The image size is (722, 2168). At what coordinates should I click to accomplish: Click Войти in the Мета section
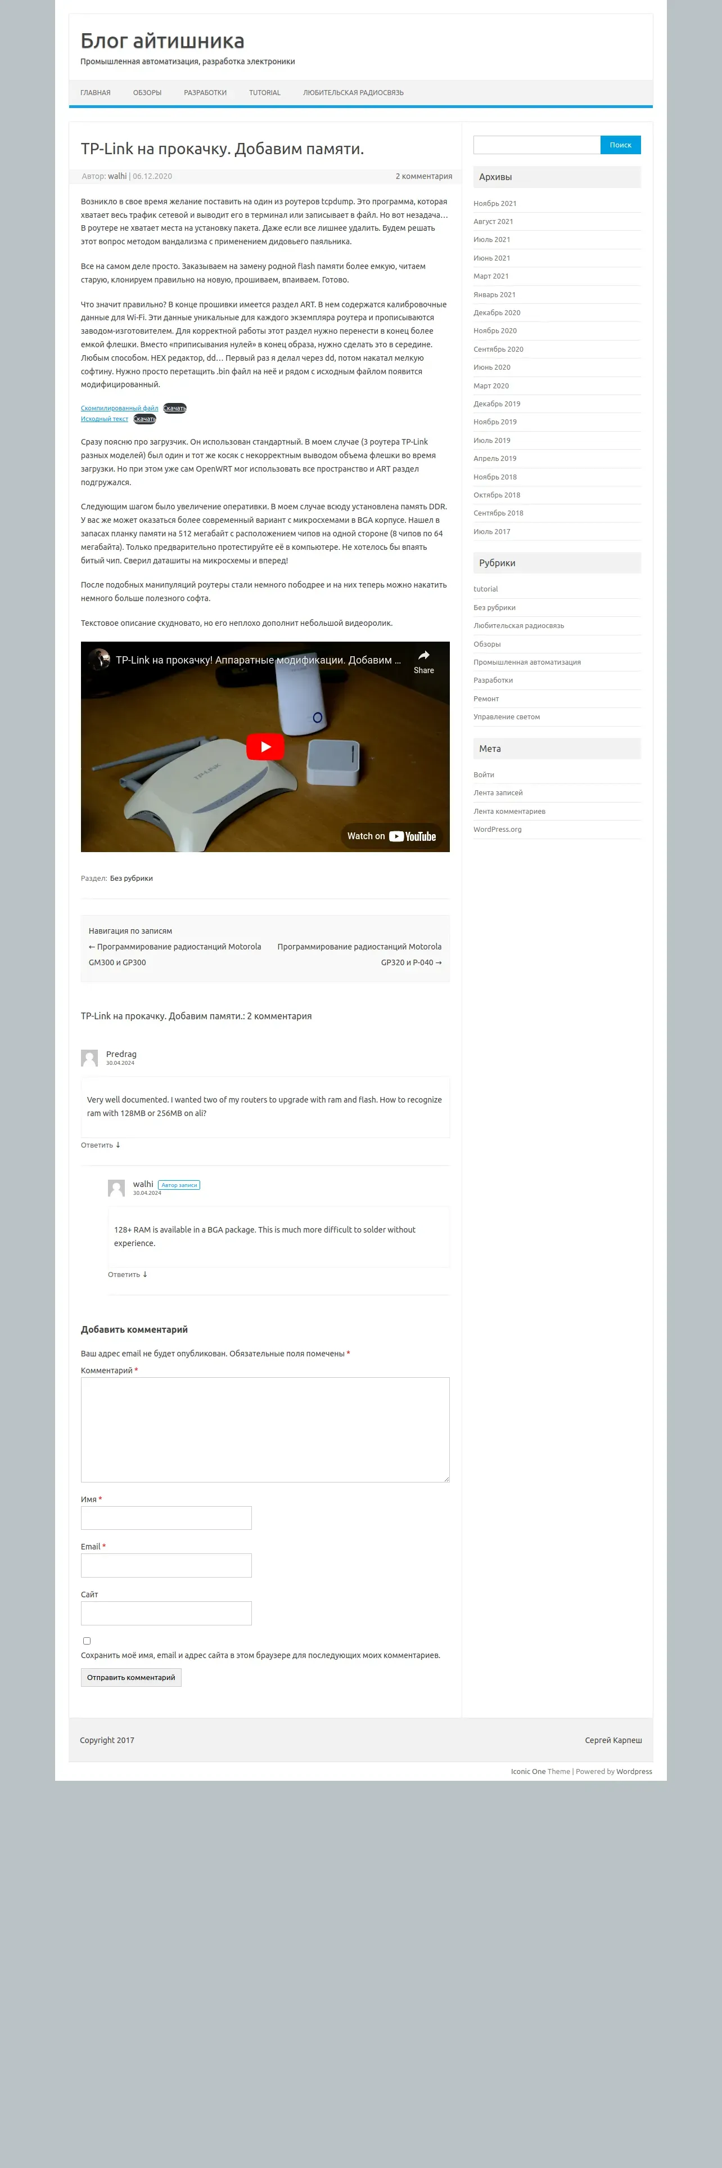tap(483, 774)
